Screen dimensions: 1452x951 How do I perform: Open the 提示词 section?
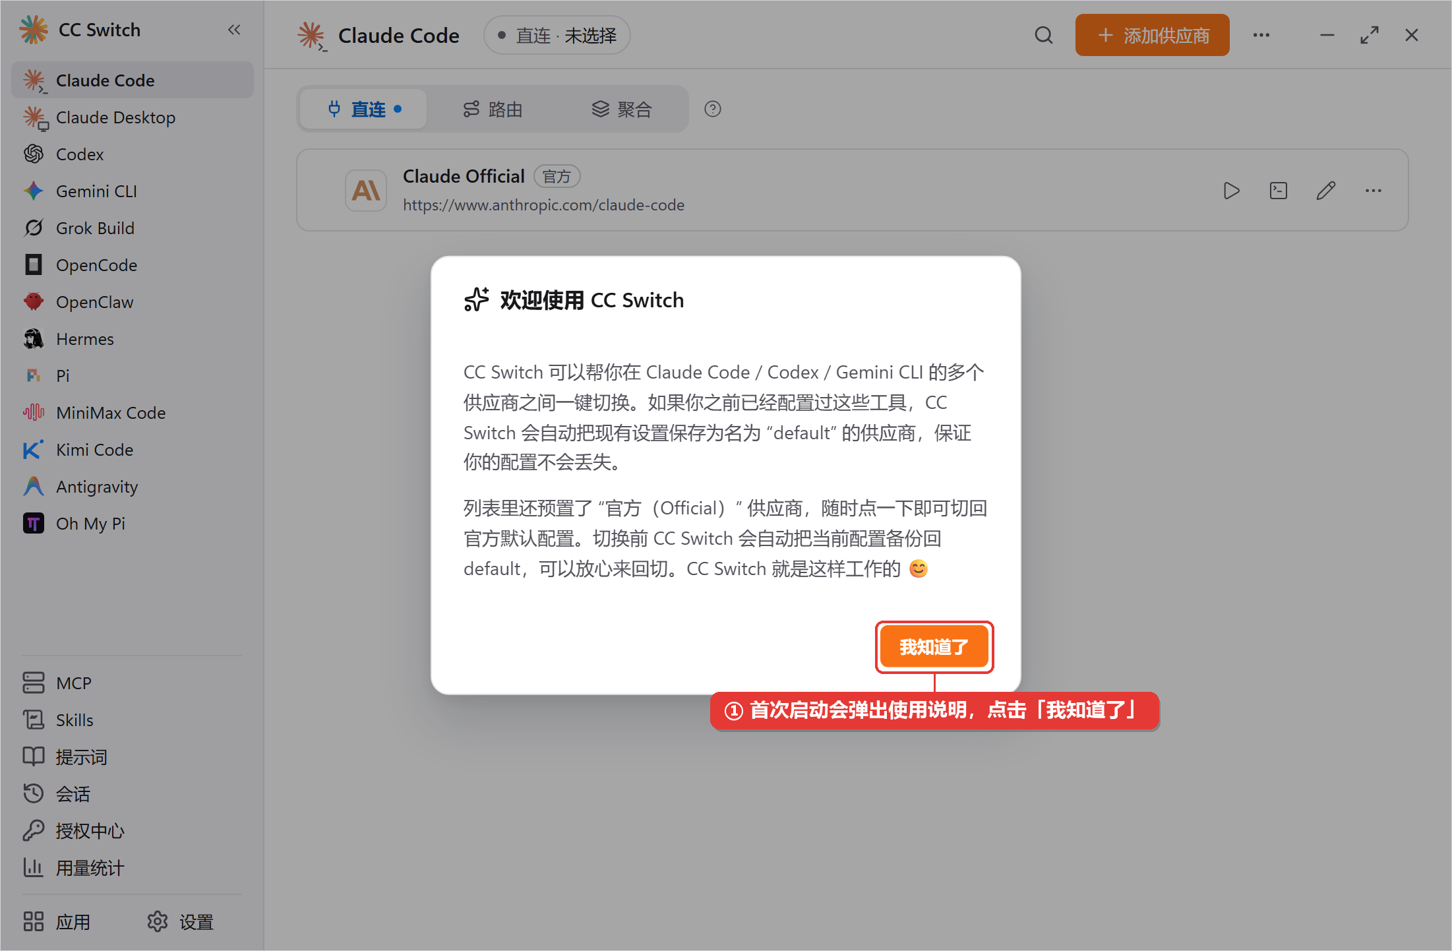pos(133,756)
